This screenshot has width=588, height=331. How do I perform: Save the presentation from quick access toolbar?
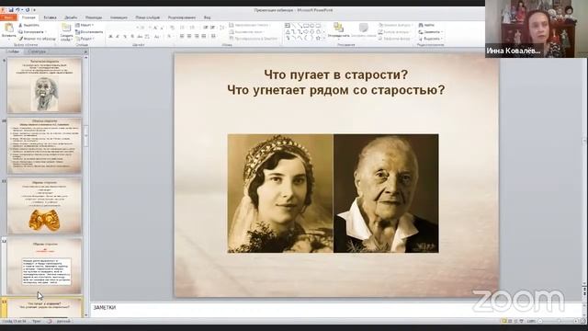tap(10, 10)
